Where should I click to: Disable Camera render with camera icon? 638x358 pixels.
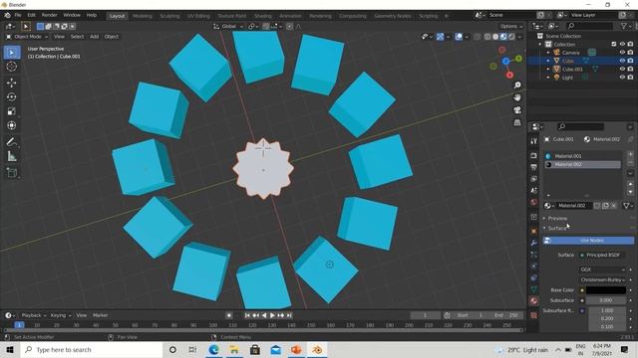pyautogui.click(x=630, y=53)
